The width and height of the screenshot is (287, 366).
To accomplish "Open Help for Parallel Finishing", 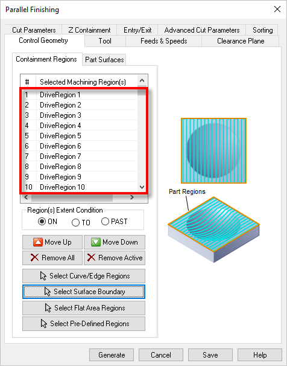I will (260, 355).
